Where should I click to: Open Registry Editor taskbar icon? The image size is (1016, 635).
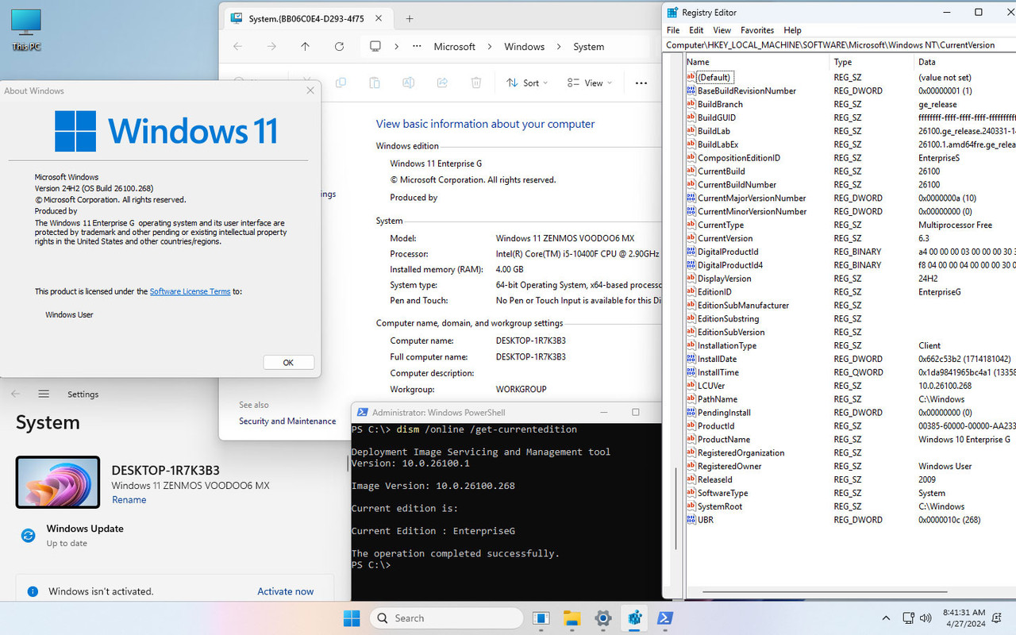[x=634, y=618]
